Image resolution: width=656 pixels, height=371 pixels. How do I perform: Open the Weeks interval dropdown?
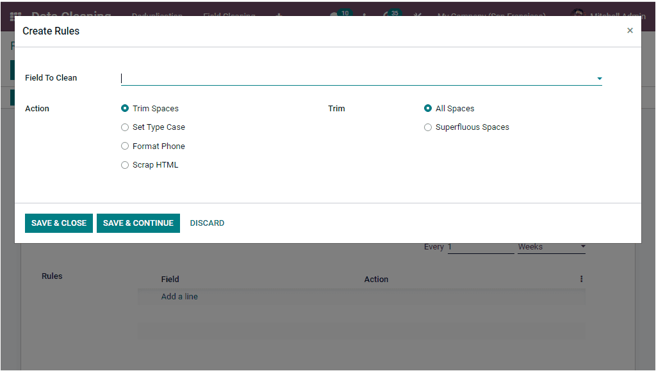(582, 246)
